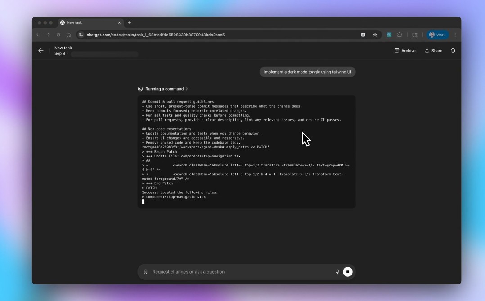Stop the running task with the stop button
The image size is (485, 301).
click(348, 272)
